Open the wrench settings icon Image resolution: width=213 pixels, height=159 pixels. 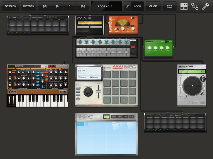tap(205, 6)
